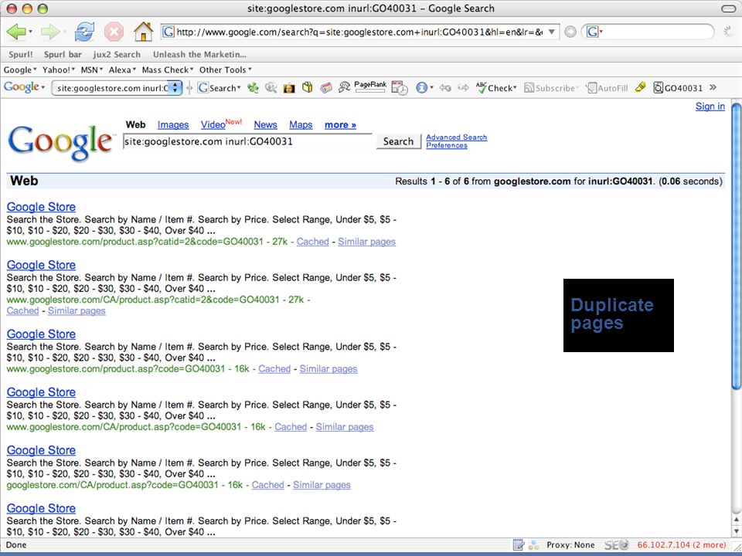The height and width of the screenshot is (556, 742).
Task: Click the 66.102.7.104 (2 more) IP text
Action: click(x=682, y=545)
